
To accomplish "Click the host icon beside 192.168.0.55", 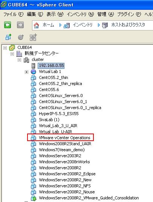I will coord(33,66).
